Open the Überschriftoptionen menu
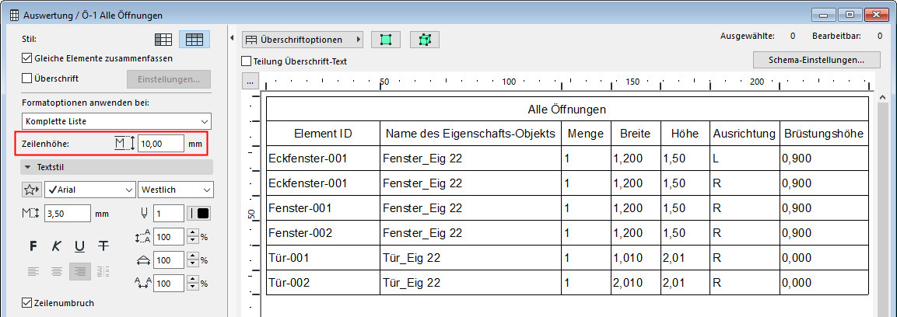897x317 pixels. point(303,40)
